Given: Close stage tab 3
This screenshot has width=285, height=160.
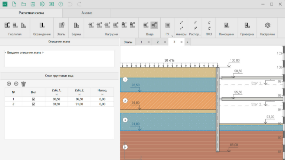Looking at the screenshot, I should 181,42.
